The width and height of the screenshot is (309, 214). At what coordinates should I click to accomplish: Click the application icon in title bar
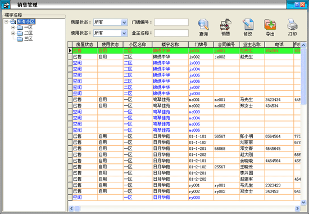tap(6, 5)
